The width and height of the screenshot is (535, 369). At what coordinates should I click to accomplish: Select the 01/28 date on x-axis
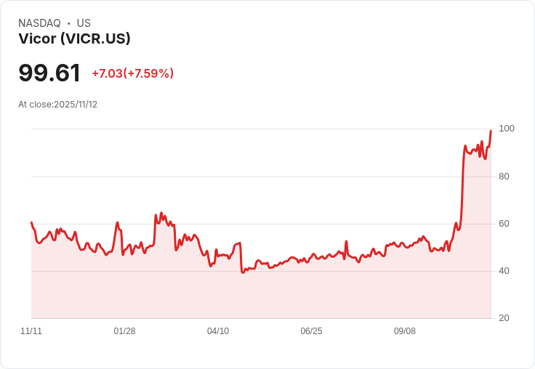[x=124, y=331]
